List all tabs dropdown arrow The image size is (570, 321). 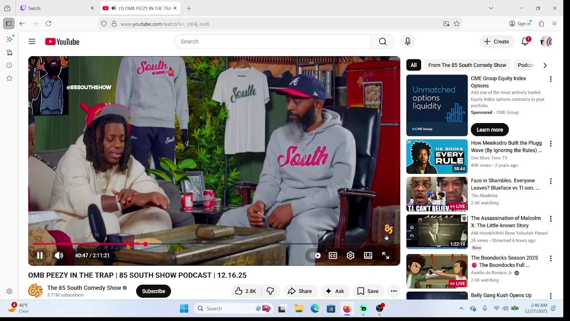coord(491,8)
